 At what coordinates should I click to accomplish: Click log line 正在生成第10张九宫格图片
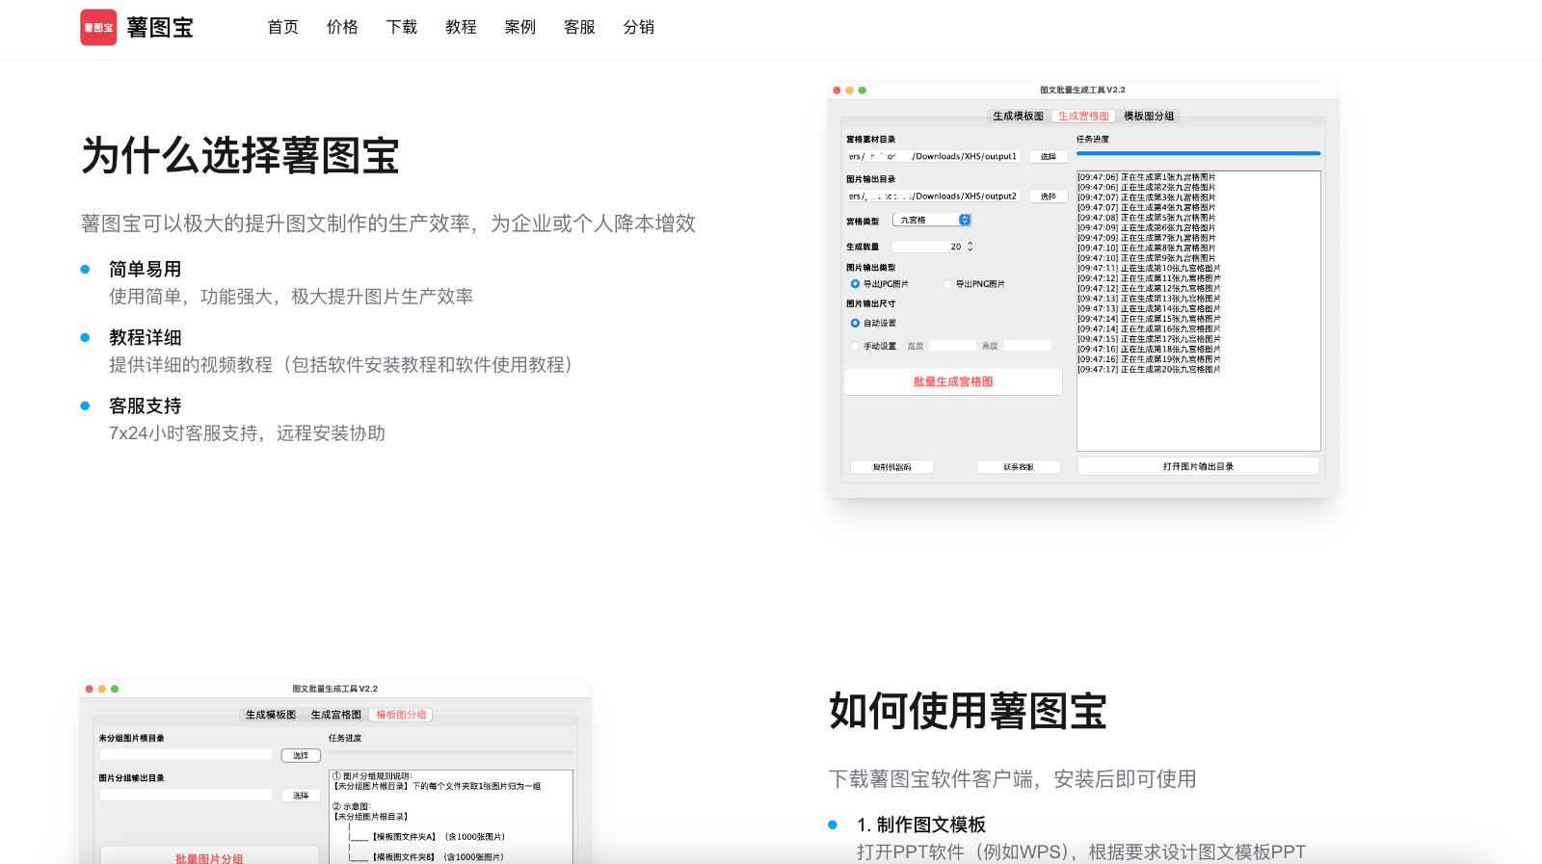[1149, 268]
